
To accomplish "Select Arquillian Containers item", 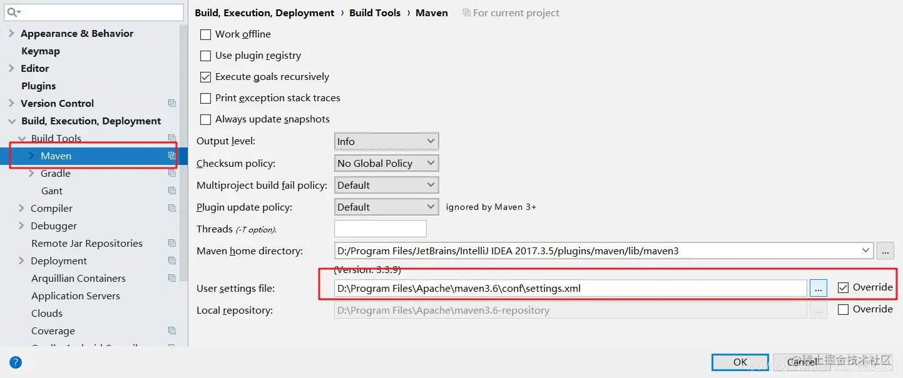I will coord(78,278).
